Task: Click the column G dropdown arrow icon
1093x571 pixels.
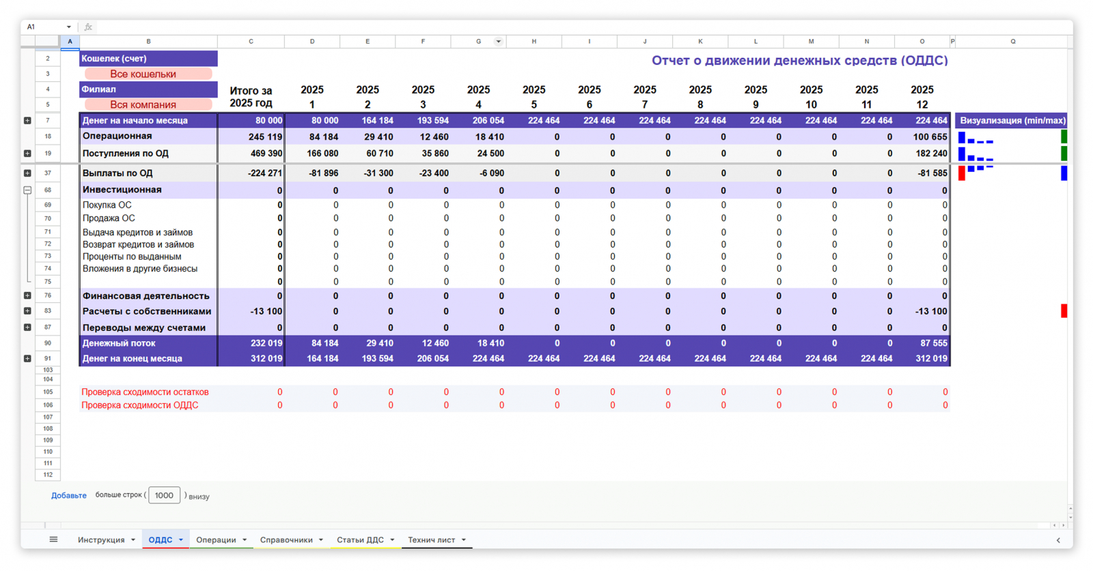Action: pyautogui.click(x=499, y=42)
